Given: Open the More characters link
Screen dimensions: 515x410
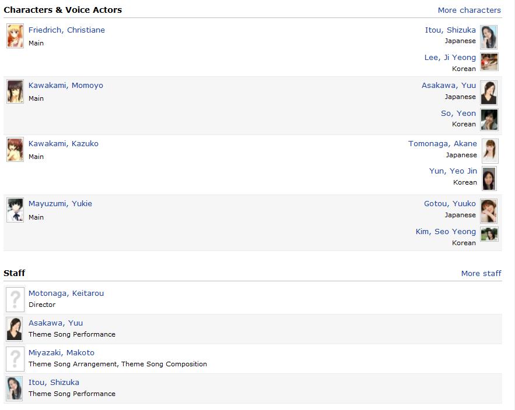Looking at the screenshot, I should click(469, 10).
